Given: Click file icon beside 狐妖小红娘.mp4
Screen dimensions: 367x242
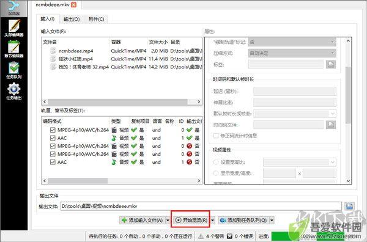Looking at the screenshot, I should [53, 59].
